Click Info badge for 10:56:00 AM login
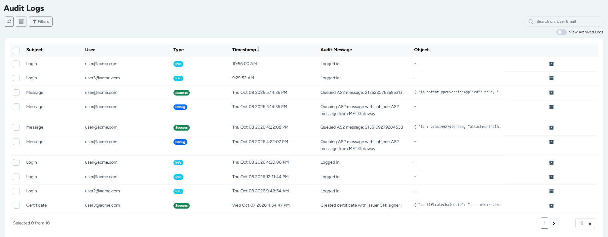Viewport: 608px width, 237px height. 178,64
